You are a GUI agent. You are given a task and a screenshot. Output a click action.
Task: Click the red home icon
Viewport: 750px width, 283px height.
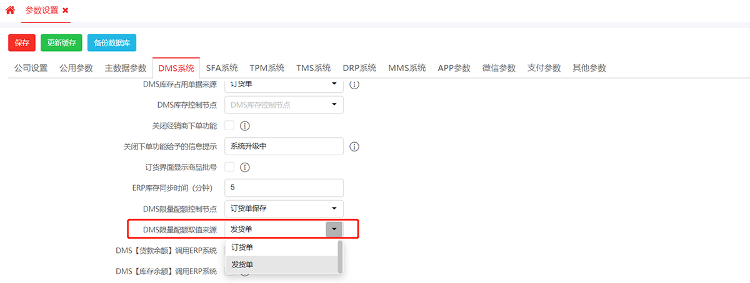tap(10, 11)
